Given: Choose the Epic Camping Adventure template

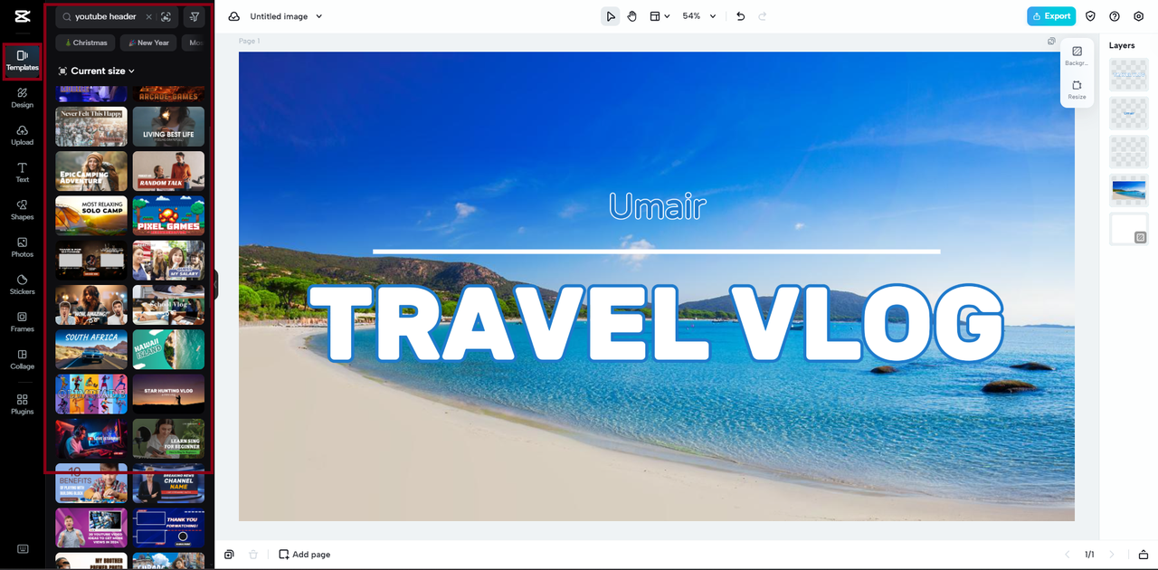Looking at the screenshot, I should (x=91, y=171).
